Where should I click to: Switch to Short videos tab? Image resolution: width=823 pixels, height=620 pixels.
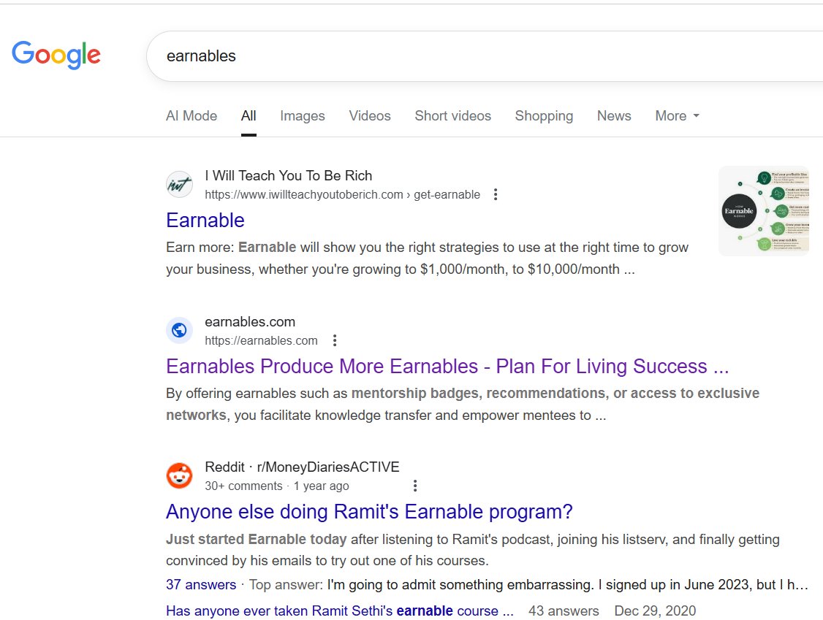point(453,116)
